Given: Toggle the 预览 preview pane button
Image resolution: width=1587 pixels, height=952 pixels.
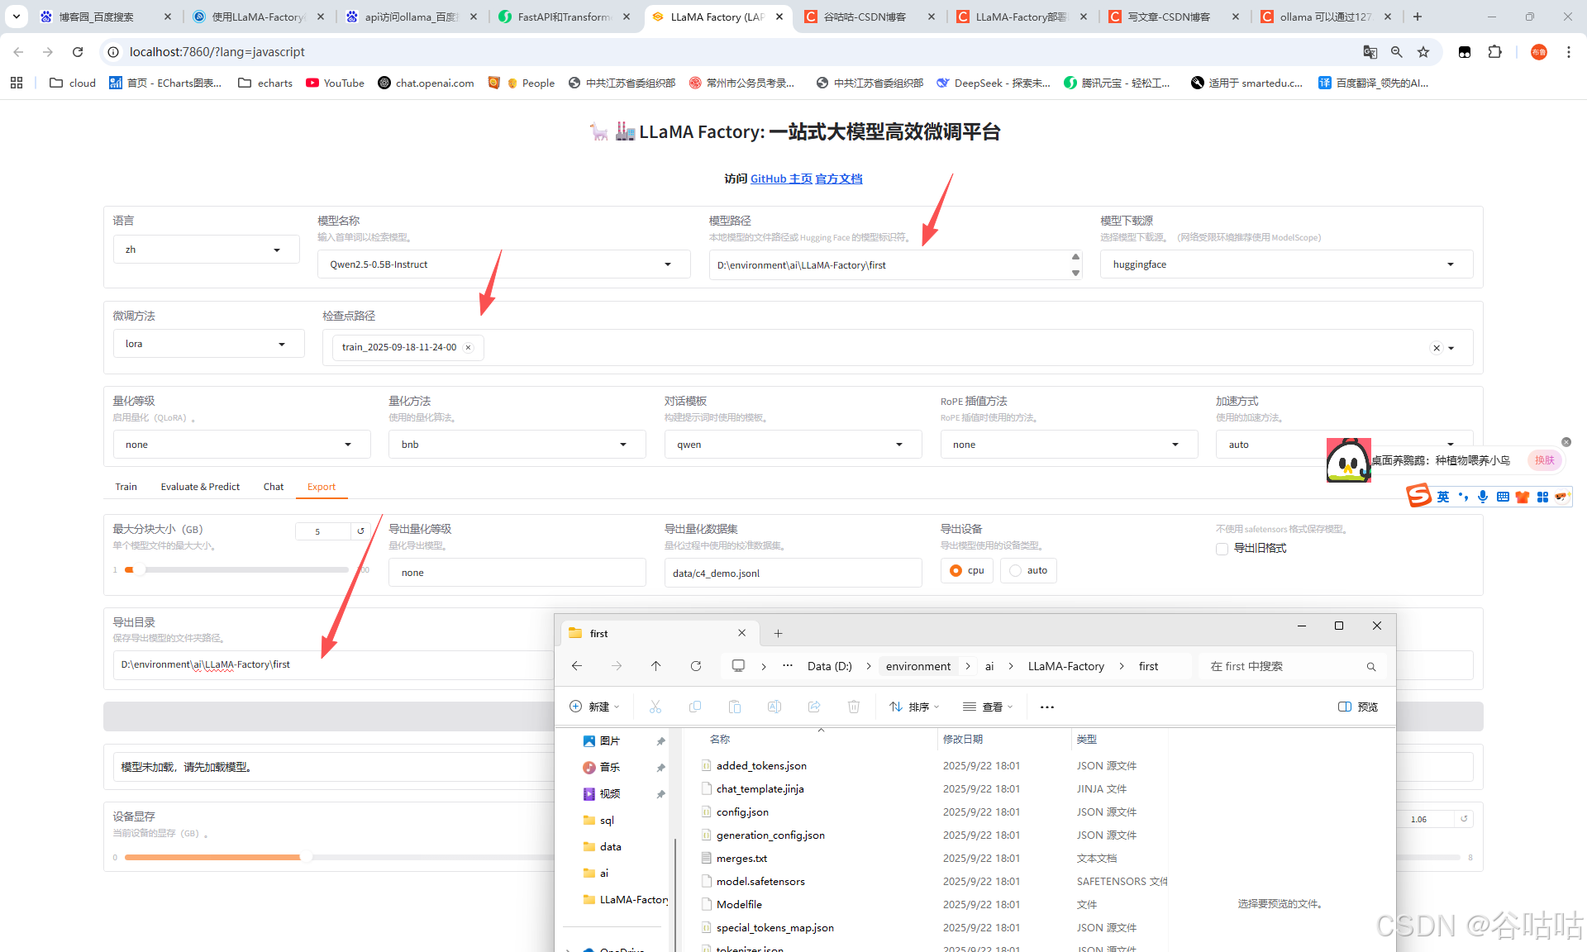Looking at the screenshot, I should (1358, 707).
